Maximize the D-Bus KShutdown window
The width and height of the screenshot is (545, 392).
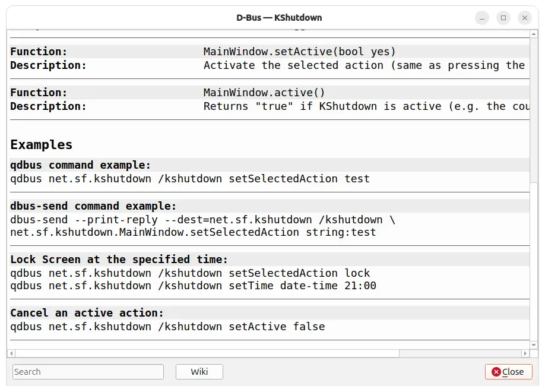503,18
